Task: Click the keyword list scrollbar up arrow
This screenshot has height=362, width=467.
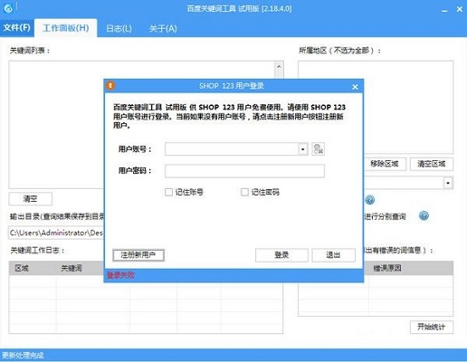Action: click(x=279, y=66)
